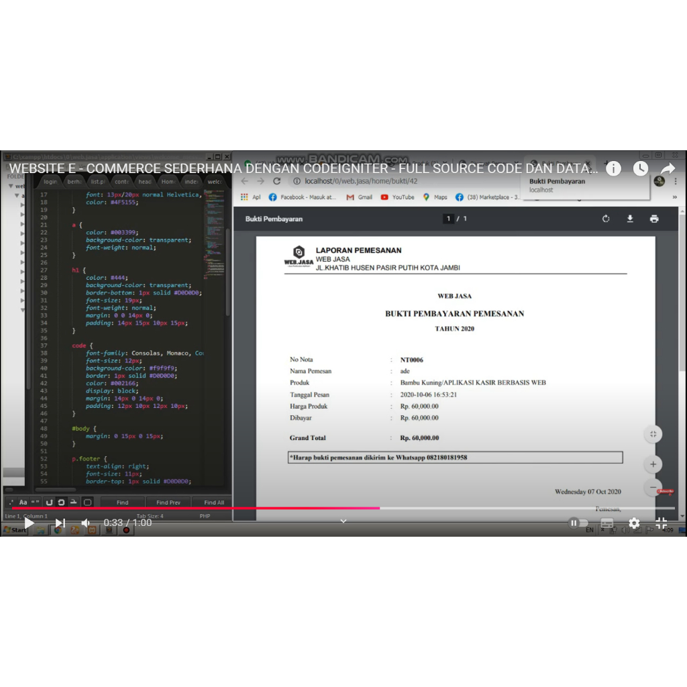The width and height of the screenshot is (687, 687).
Task: Click the PDF page number field
Action: (x=448, y=218)
